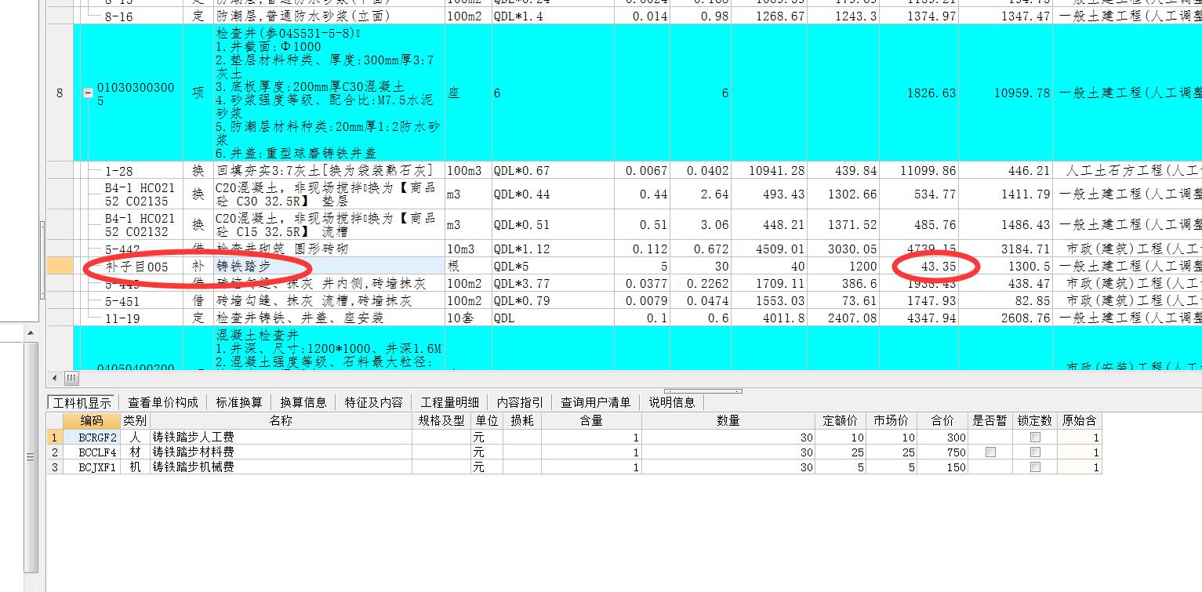Click the 铸铁踏步机械费 name cell
The image size is (1202, 592).
pos(281,467)
